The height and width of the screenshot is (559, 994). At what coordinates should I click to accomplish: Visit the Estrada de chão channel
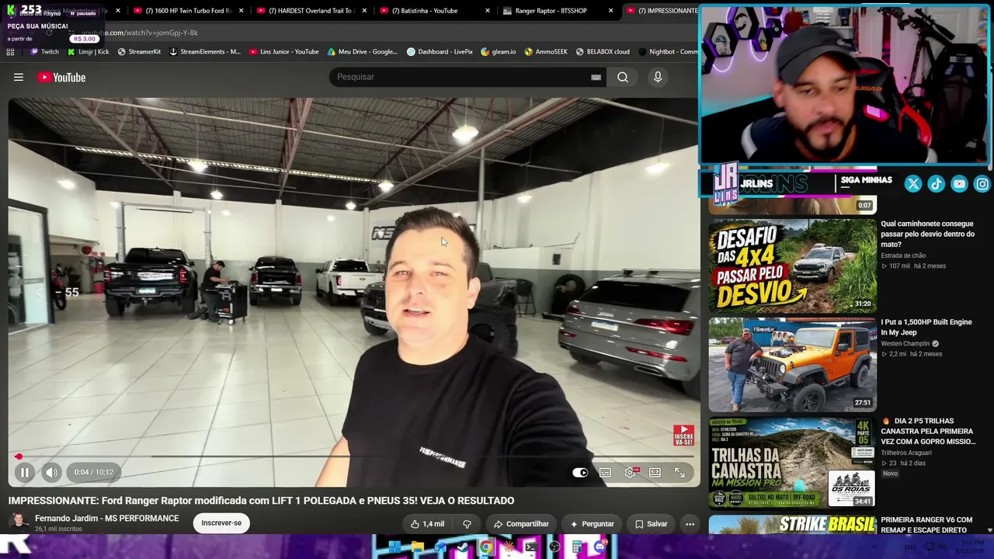(x=903, y=255)
